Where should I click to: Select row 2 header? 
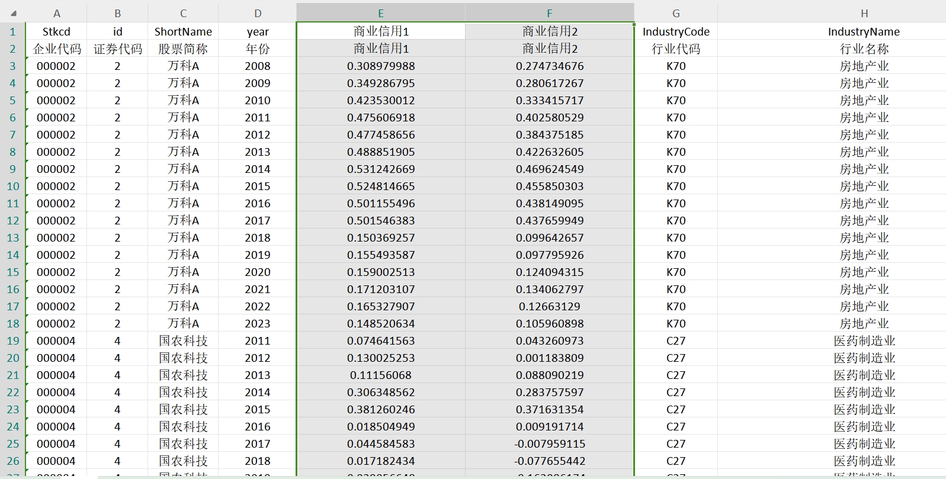coord(13,49)
